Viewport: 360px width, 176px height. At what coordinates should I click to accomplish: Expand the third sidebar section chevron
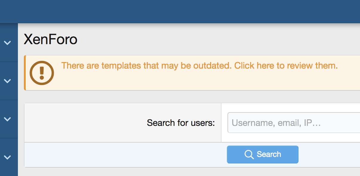[x=7, y=119]
